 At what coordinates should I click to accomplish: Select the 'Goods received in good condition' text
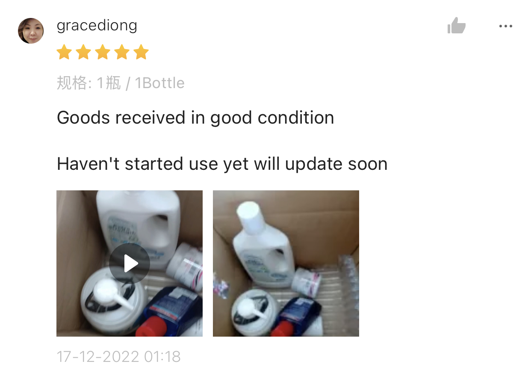tap(195, 118)
